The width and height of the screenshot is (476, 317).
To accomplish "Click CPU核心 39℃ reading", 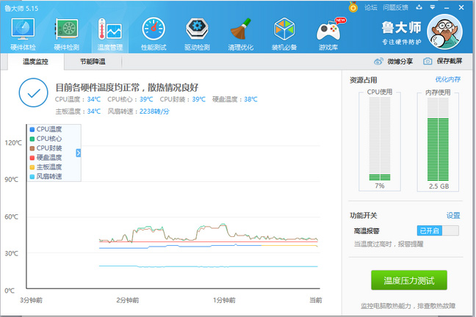I will (x=130, y=99).
